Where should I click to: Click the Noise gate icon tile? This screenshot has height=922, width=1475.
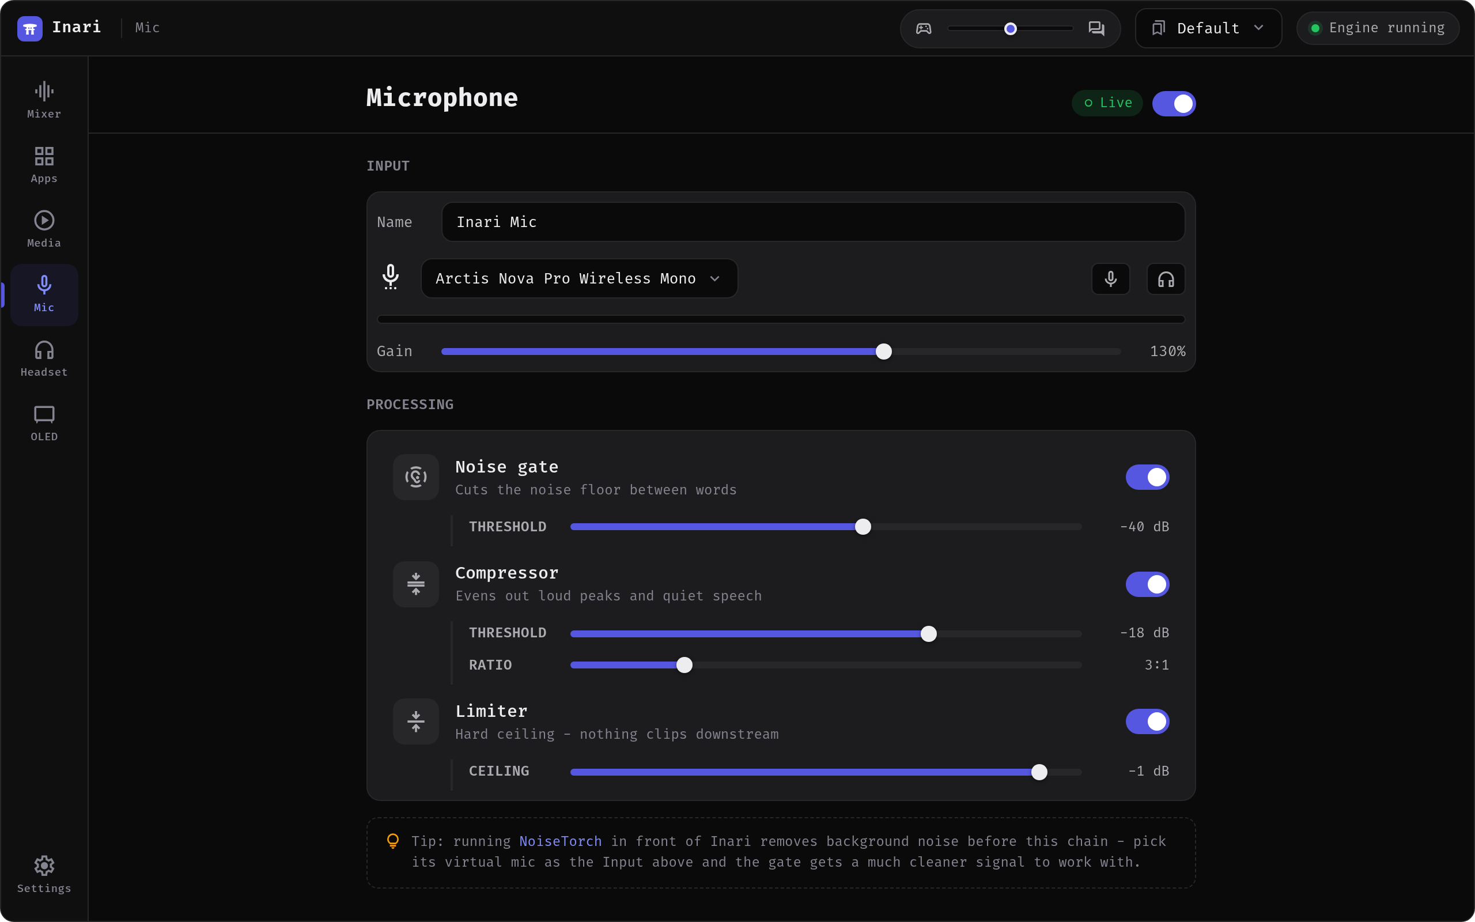coord(415,477)
